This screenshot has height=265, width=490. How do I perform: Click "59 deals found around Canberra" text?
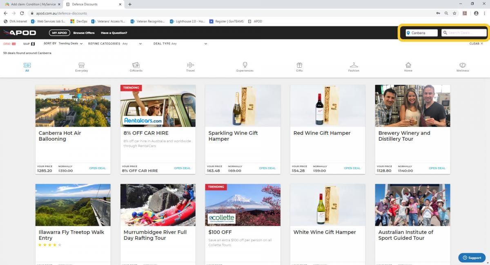pyautogui.click(x=27, y=53)
